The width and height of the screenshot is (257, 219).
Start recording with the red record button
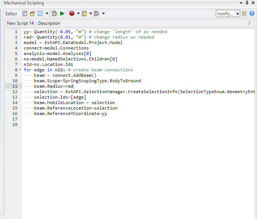pyautogui.click(x=71, y=13)
